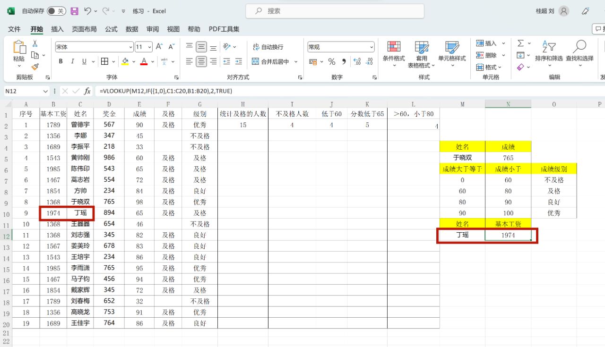Screen dimensions: 605x347
Task: Decrease font size with the smaller A icon
Action: (x=171, y=47)
